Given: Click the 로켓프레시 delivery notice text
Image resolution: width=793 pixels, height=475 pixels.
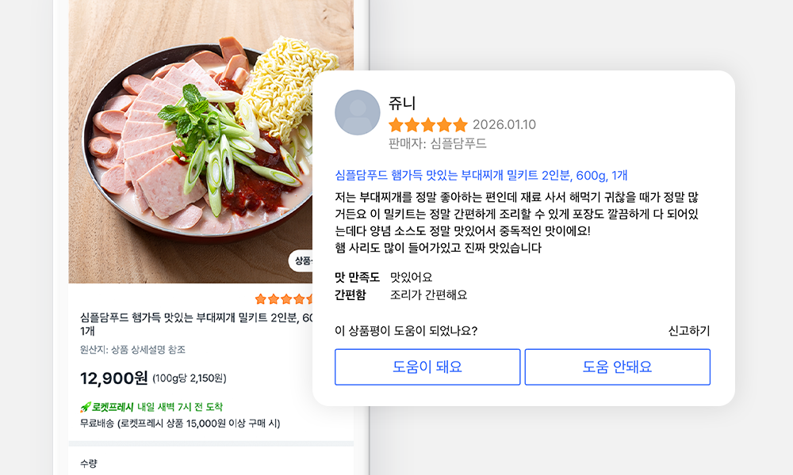Looking at the screenshot, I should (157, 407).
